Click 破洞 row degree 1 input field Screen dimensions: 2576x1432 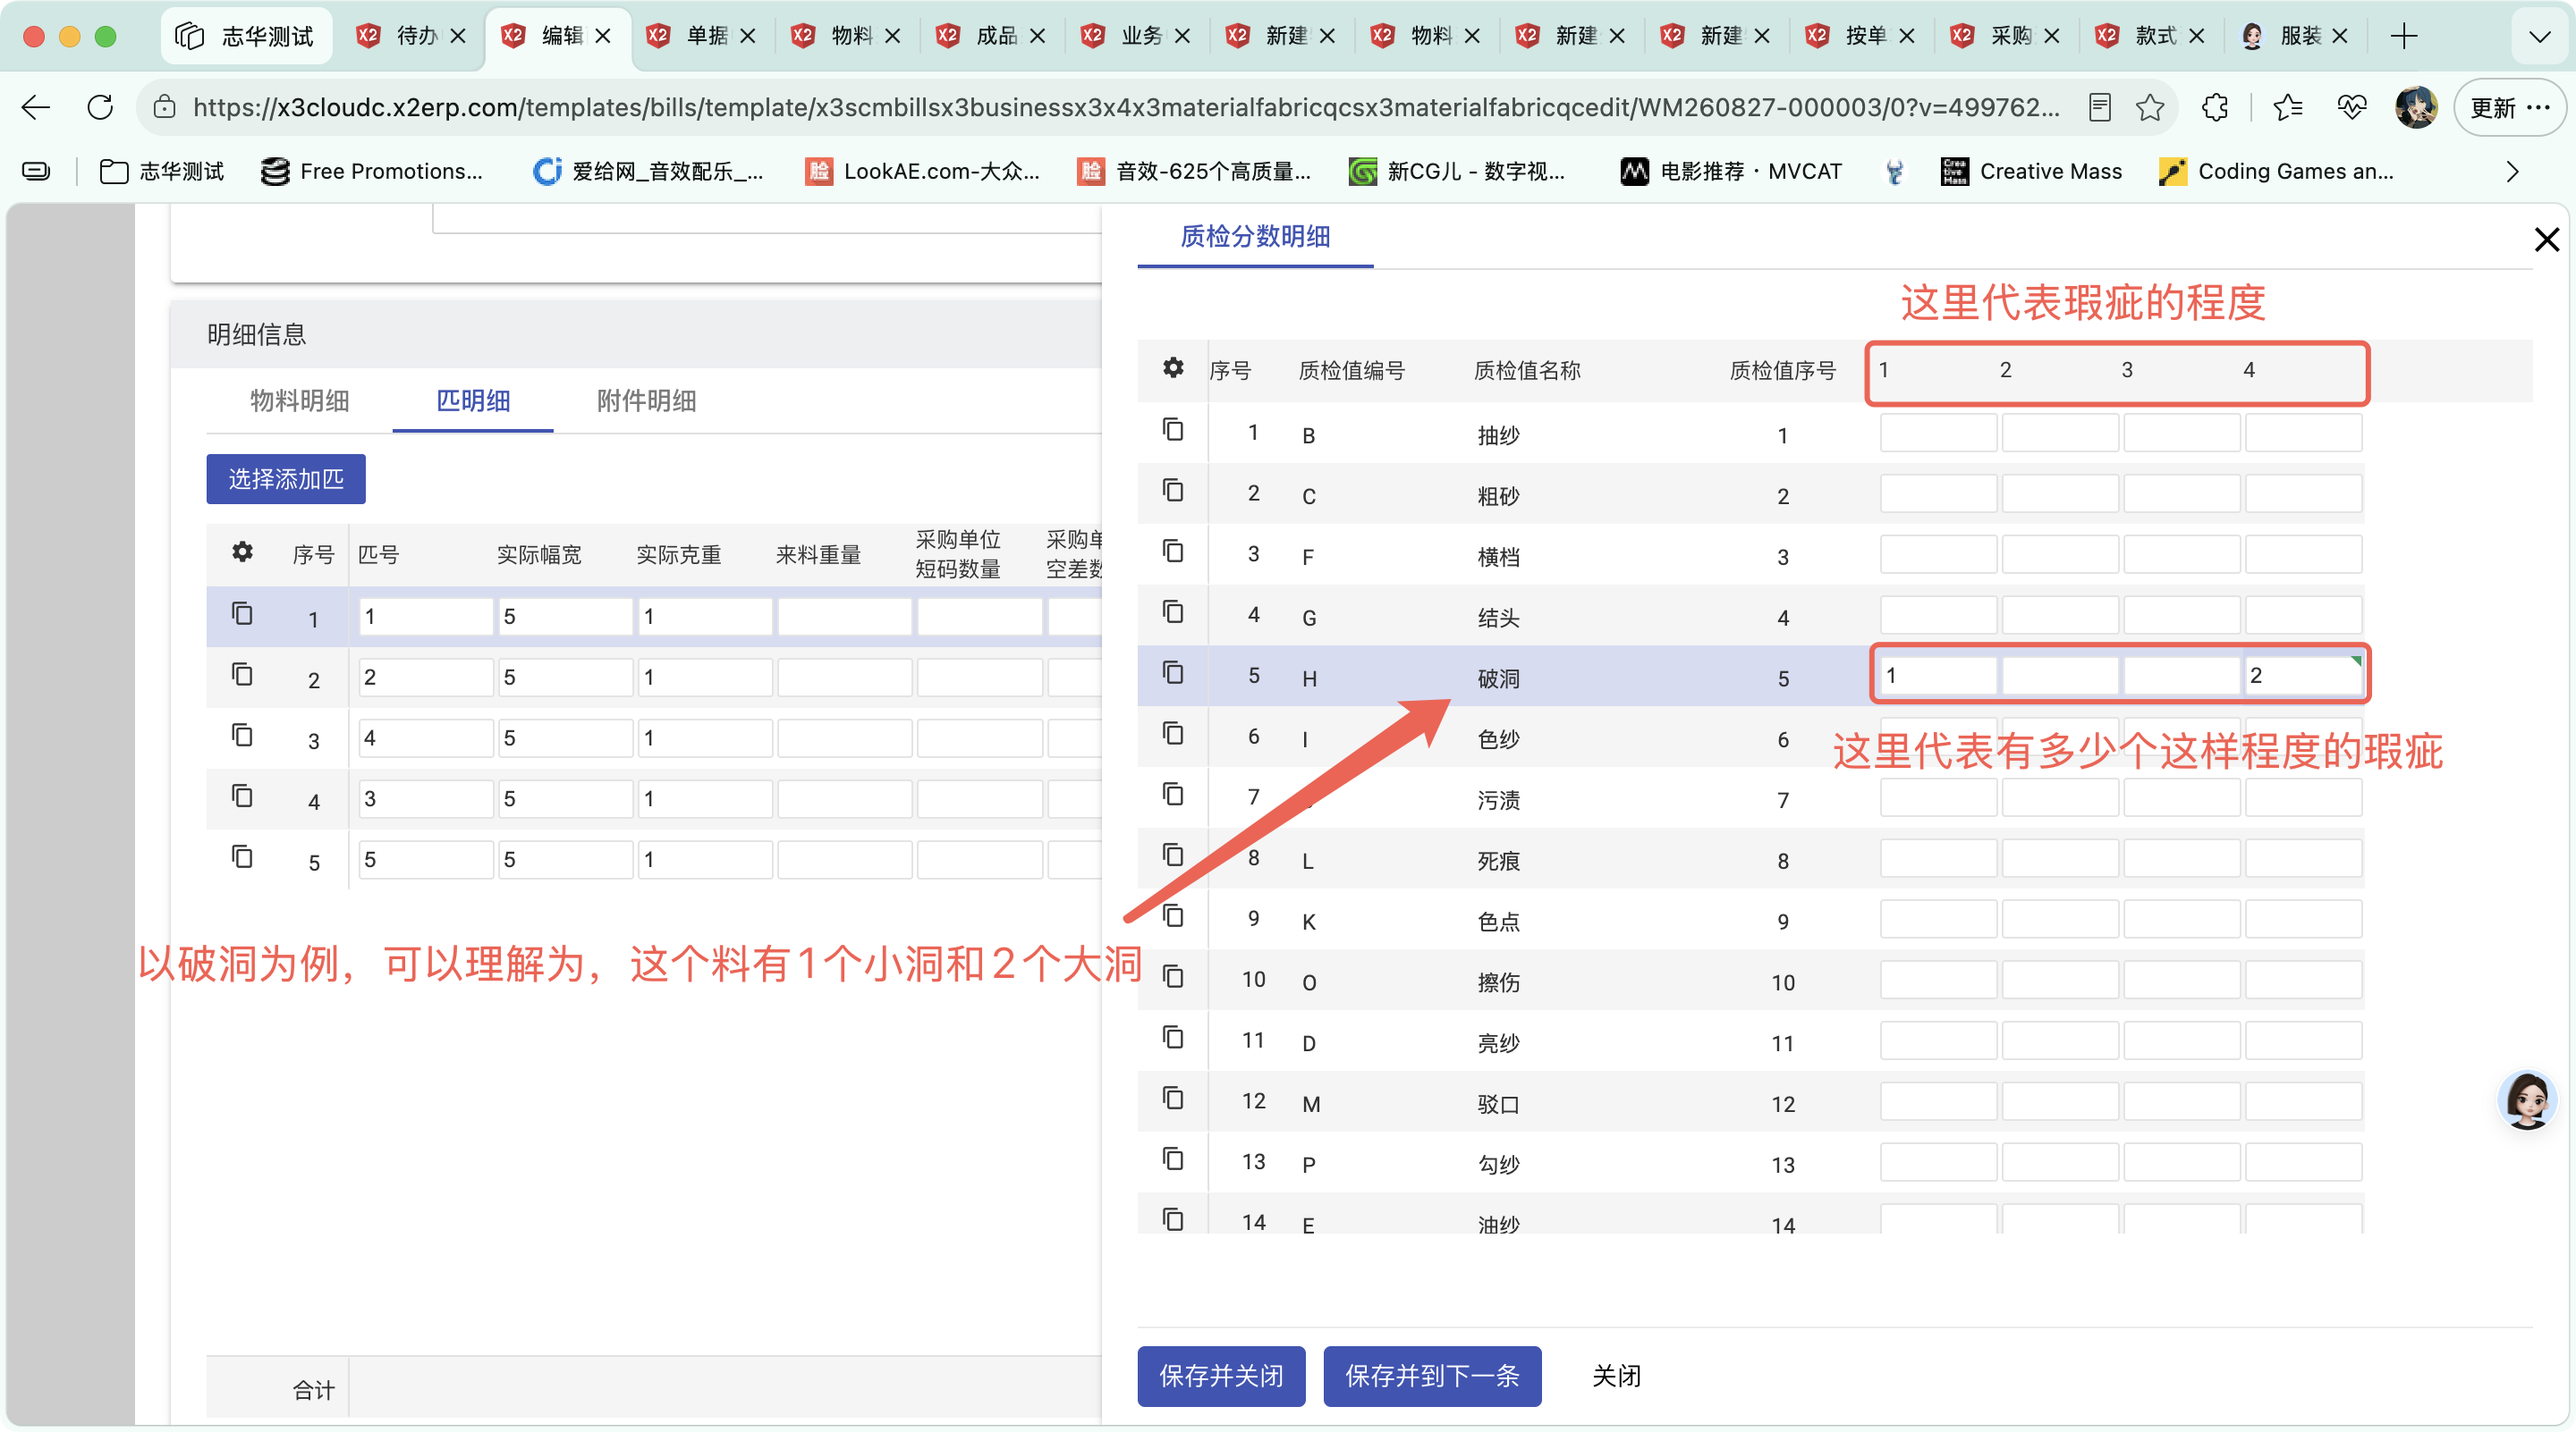coord(1937,676)
